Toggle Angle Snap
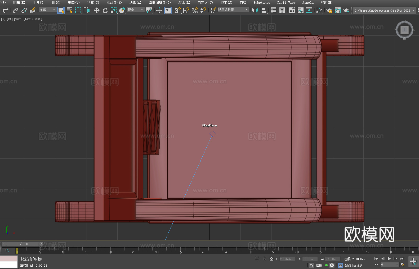The width and height of the screenshot is (419, 269). [186, 10]
